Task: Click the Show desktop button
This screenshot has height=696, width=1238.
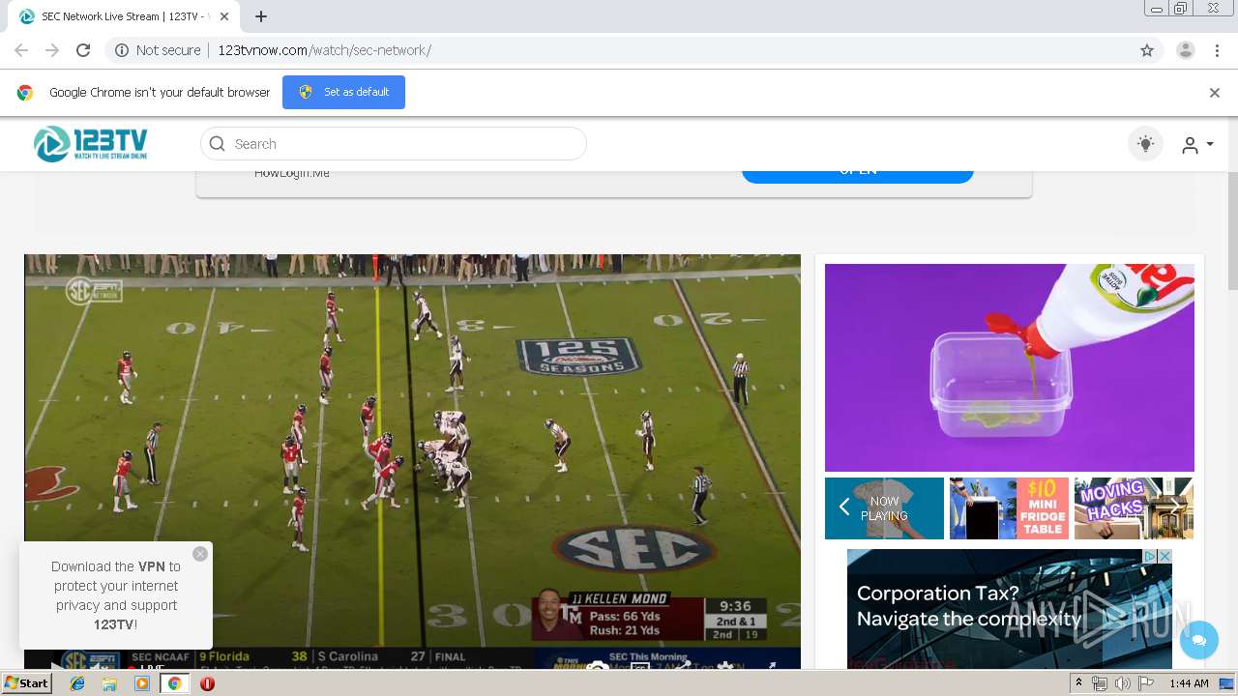Action: point(1228,683)
